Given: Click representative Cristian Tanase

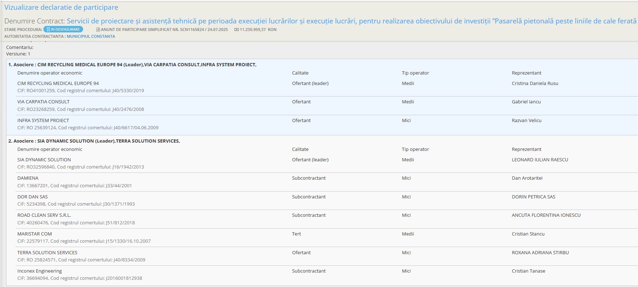Looking at the screenshot, I should click(x=529, y=271).
